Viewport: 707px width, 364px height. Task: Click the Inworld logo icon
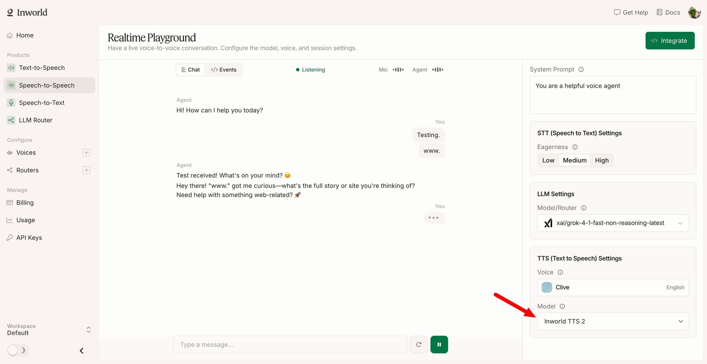(x=10, y=12)
